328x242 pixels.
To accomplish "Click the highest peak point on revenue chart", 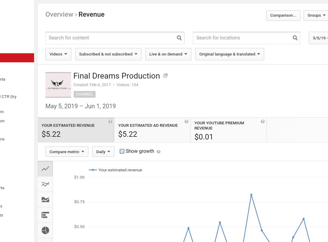I will [x=251, y=195].
